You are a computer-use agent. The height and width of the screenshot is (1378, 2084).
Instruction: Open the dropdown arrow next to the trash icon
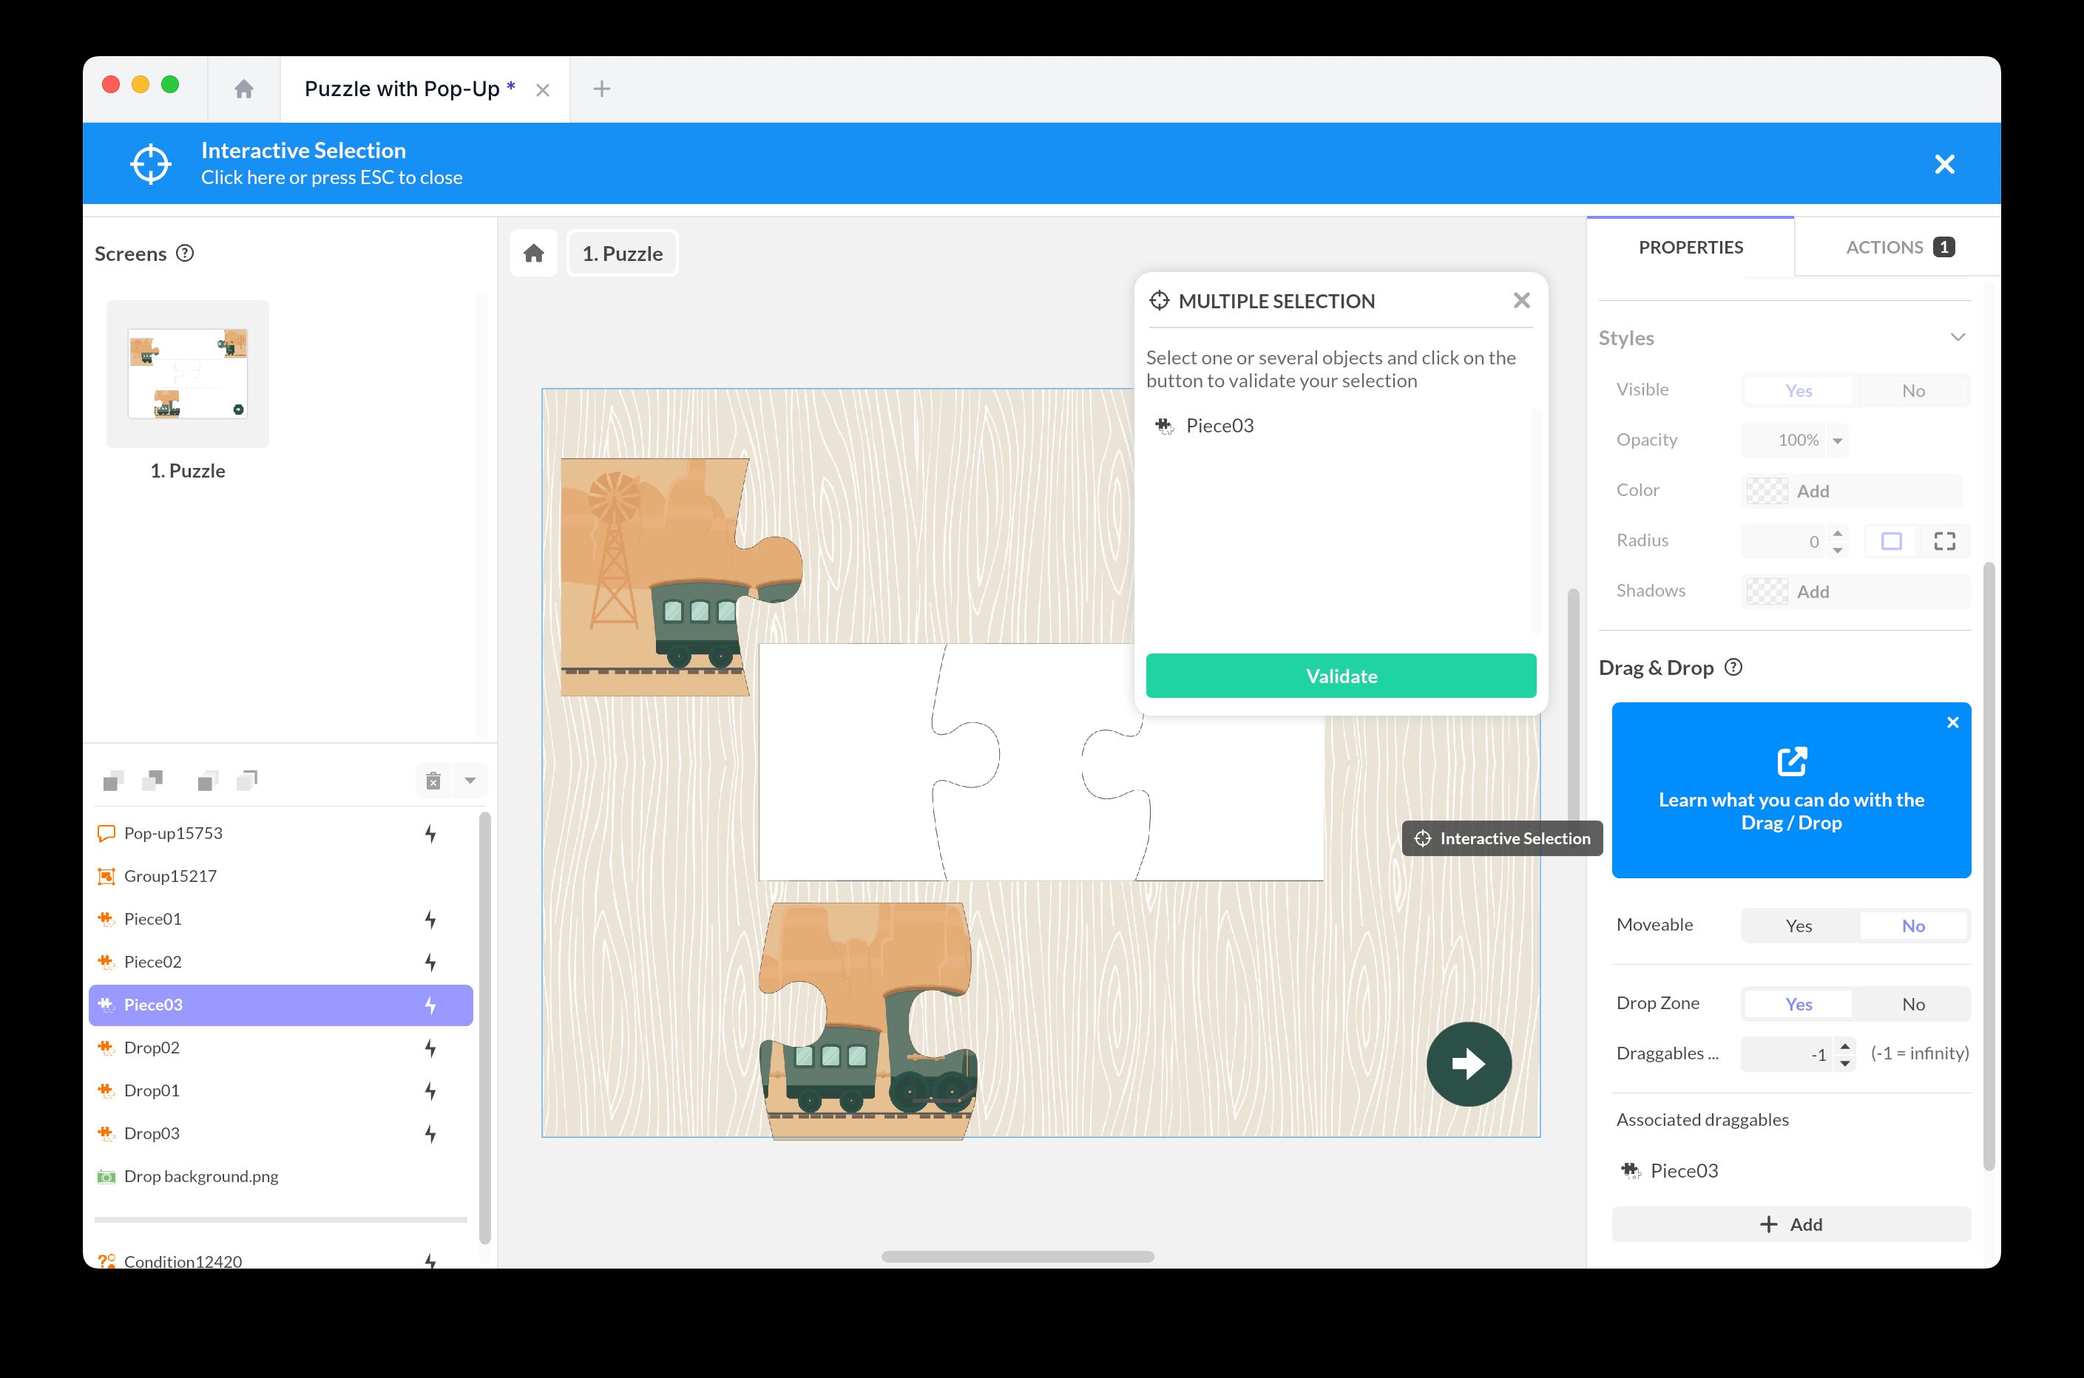coord(470,781)
